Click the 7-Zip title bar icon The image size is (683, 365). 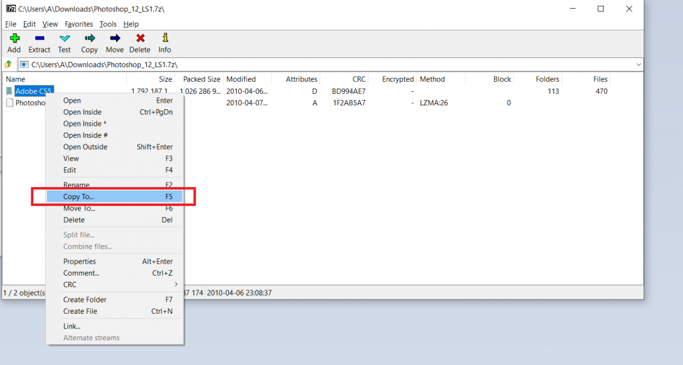(x=11, y=9)
